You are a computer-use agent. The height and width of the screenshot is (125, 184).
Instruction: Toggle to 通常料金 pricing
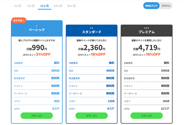tap(166, 6)
